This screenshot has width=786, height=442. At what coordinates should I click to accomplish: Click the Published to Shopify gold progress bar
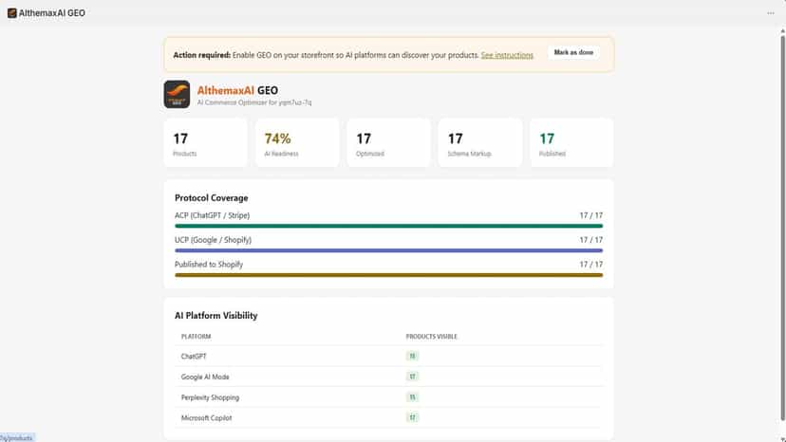point(388,275)
